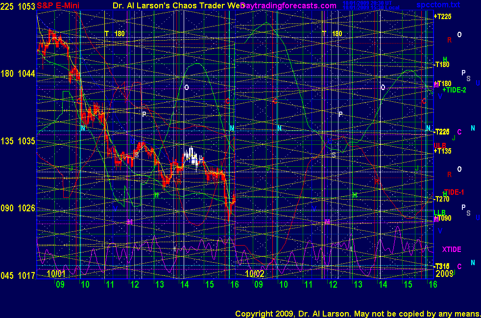Click the +T225 level label
481x318 pixels.
[443, 17]
